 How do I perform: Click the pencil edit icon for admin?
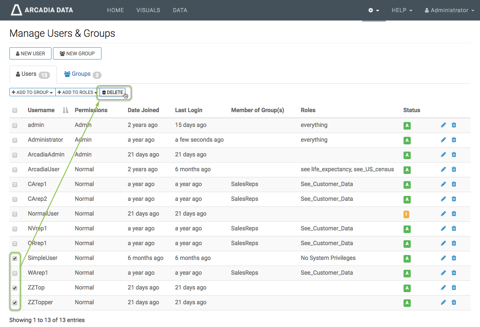pos(443,125)
